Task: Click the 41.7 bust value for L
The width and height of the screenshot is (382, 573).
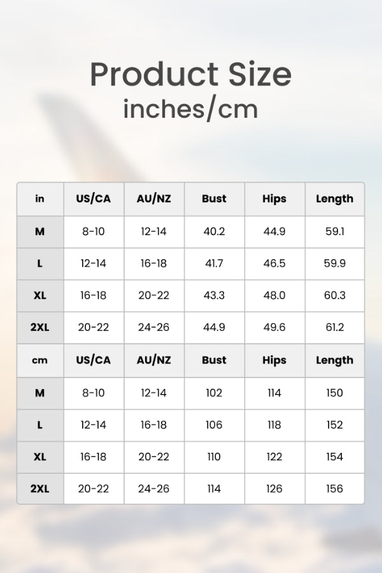Action: 214,264
